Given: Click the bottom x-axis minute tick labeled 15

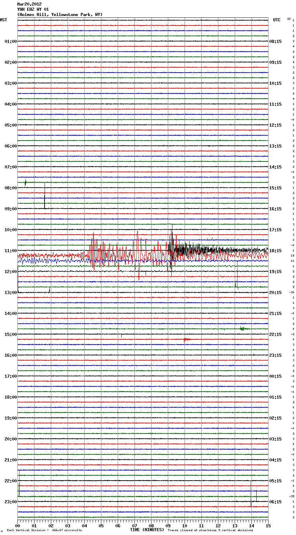Looking at the screenshot, I should [x=268, y=526].
